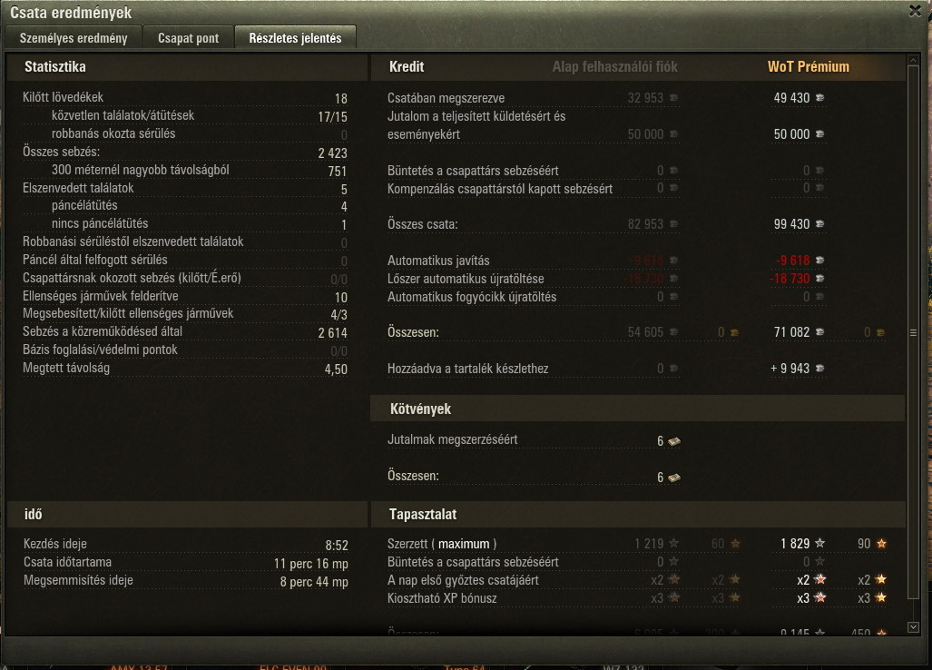Click the scrollbar up arrow
Screen dimensions: 932x670
[914, 60]
